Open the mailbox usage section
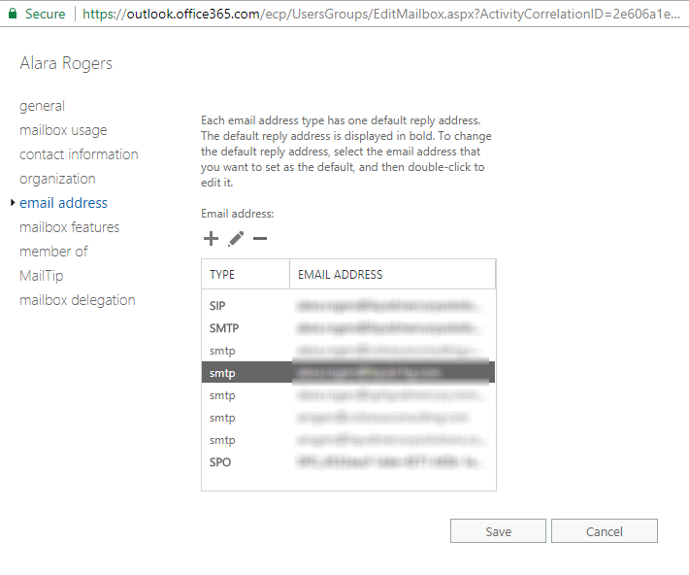 [x=63, y=130]
